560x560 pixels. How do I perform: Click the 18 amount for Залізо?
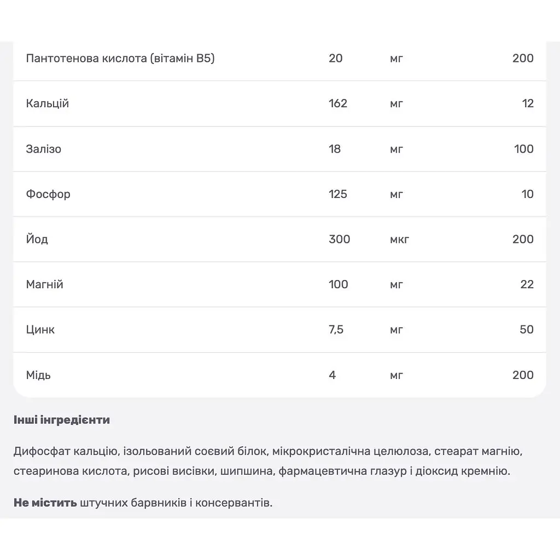point(335,149)
